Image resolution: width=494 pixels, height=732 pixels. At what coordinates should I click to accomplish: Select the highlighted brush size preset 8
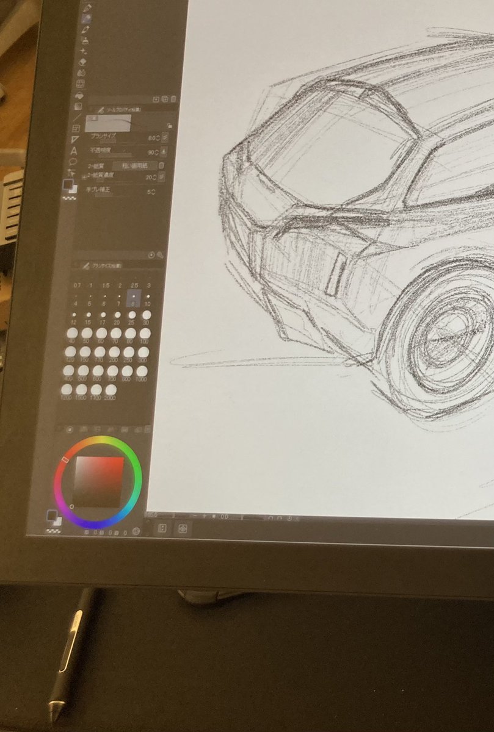(x=133, y=298)
